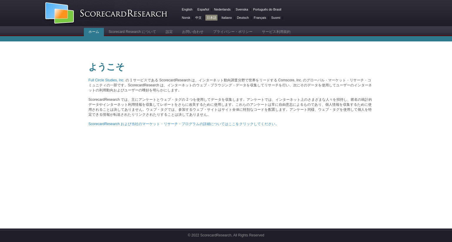452x242 pixels.
Task: Switch language to Português do Brasil
Action: 267,9
